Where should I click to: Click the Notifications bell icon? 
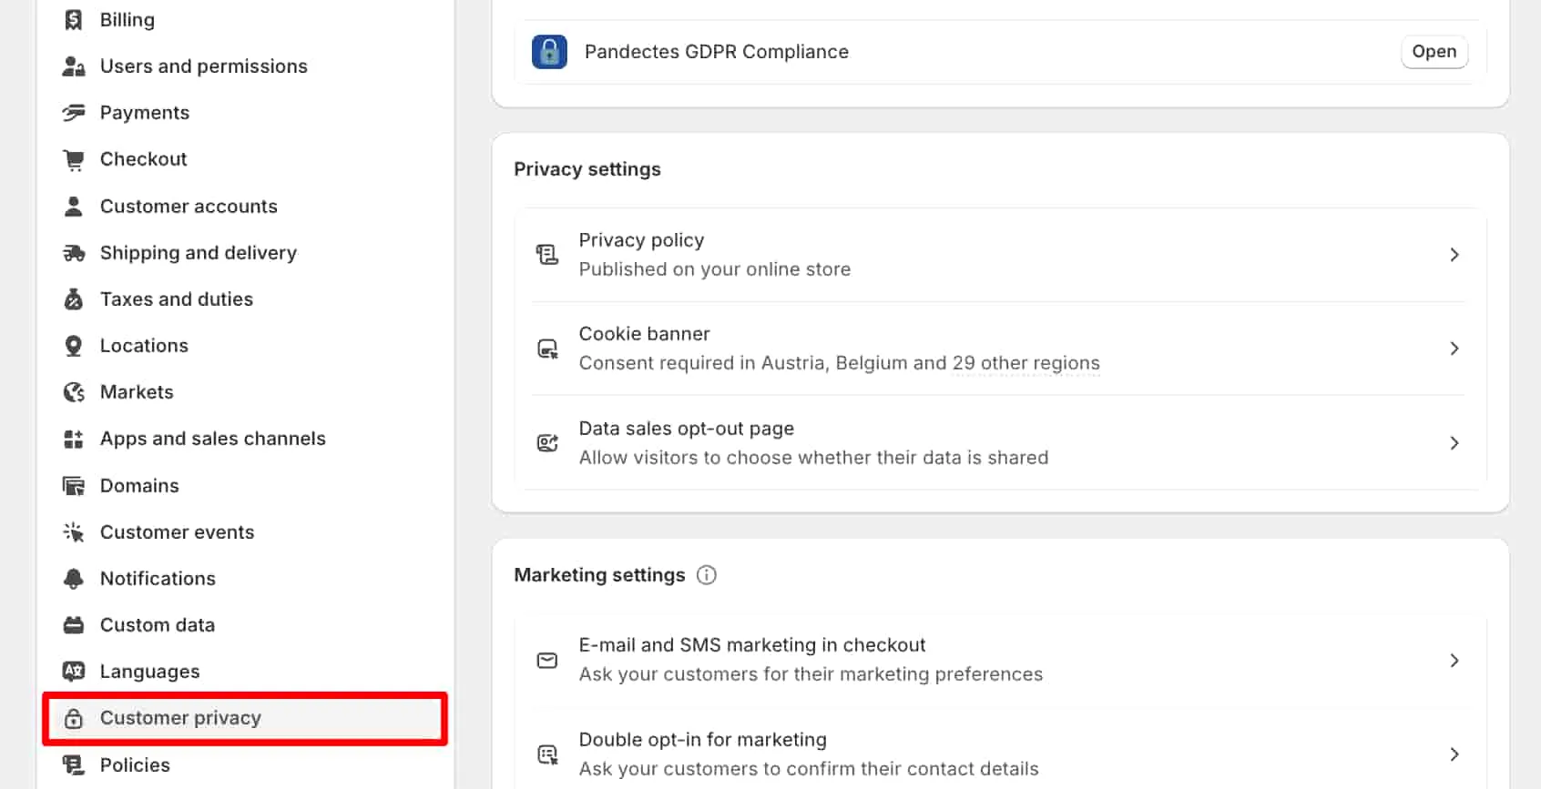pos(74,579)
